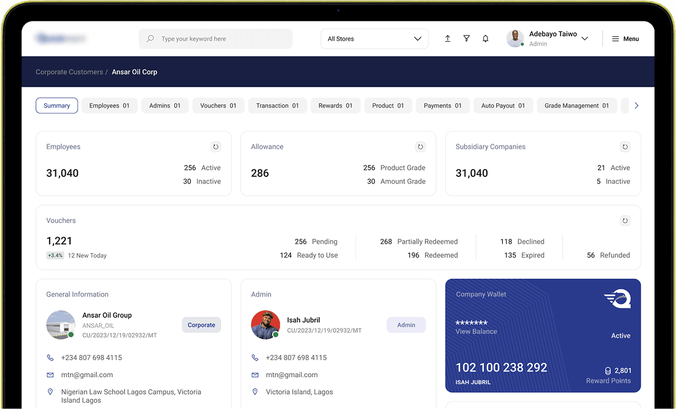Click Allowance total 286
The width and height of the screenshot is (676, 409).
[x=260, y=173]
